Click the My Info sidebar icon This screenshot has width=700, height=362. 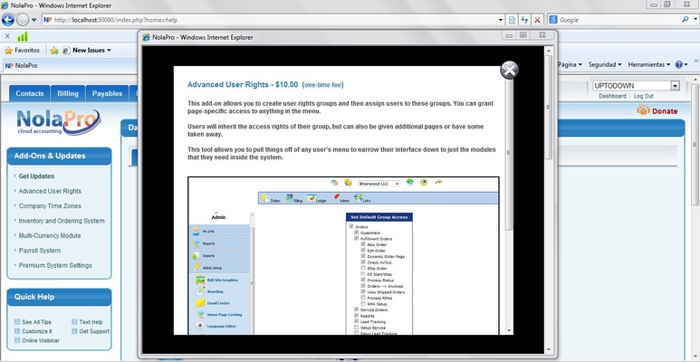[196, 231]
